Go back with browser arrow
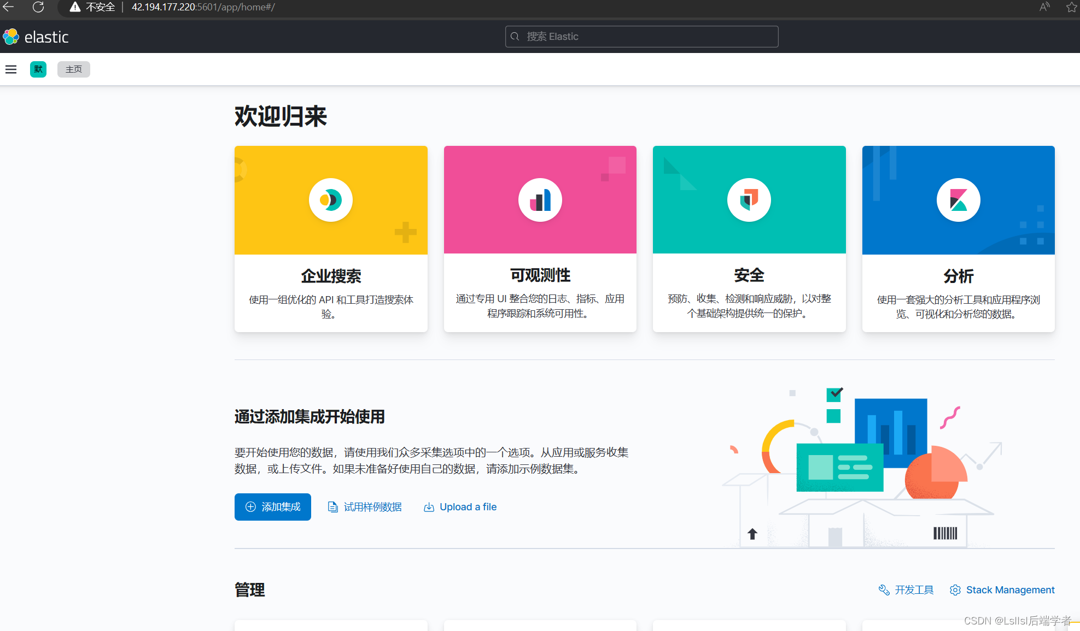This screenshot has height=631, width=1080. click(9, 7)
